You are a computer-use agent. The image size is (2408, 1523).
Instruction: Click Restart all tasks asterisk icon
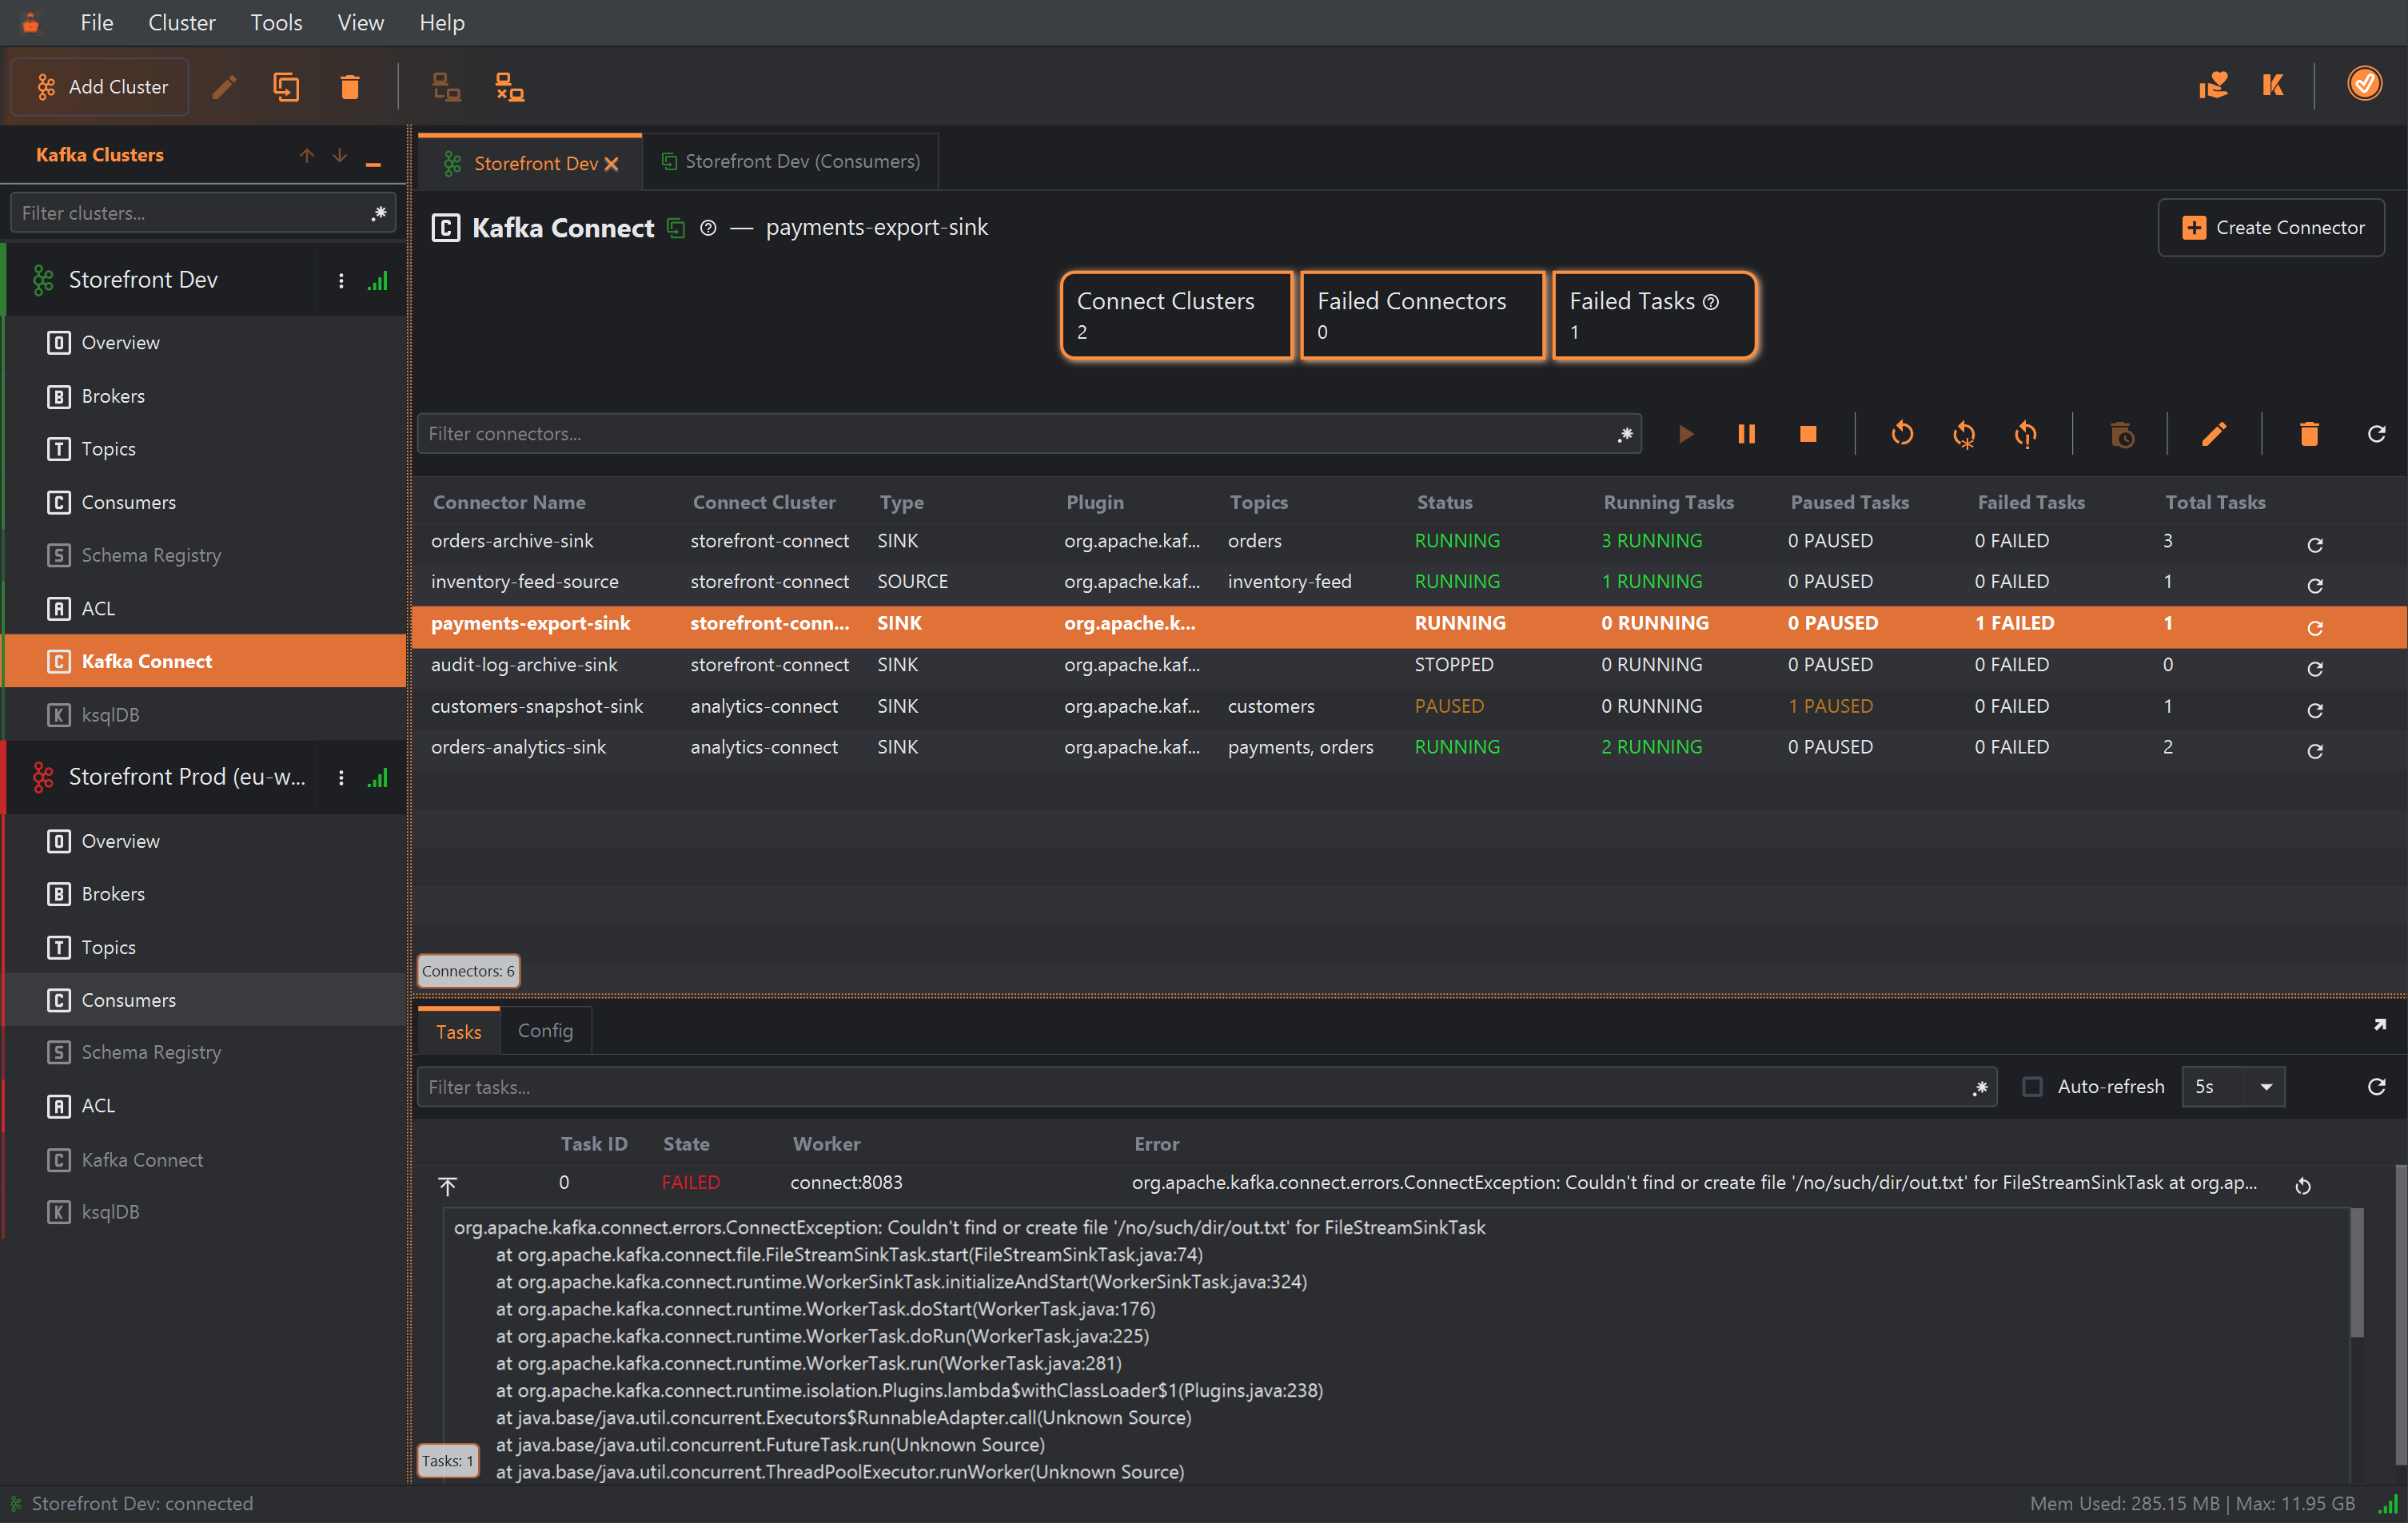[x=1964, y=434]
